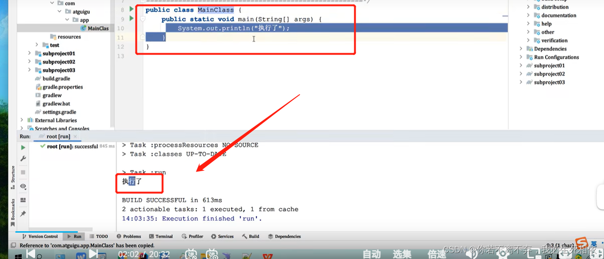Expand subproject02 in the project tree
Image resolution: width=604 pixels, height=259 pixels.
click(29, 62)
